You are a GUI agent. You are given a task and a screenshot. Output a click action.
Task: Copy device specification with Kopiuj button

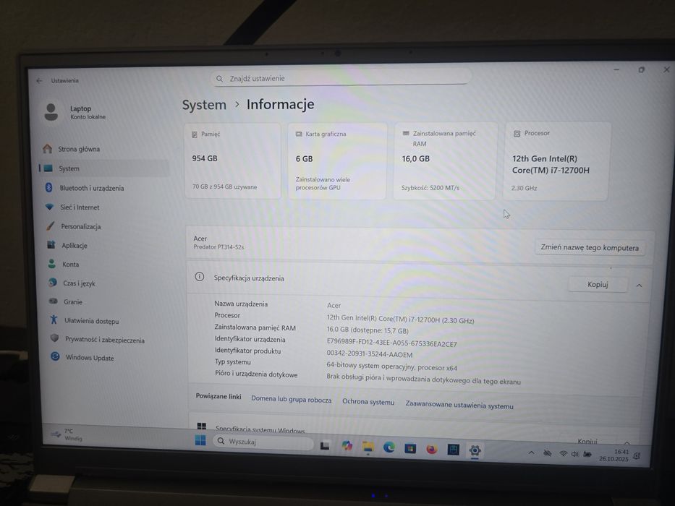(598, 284)
